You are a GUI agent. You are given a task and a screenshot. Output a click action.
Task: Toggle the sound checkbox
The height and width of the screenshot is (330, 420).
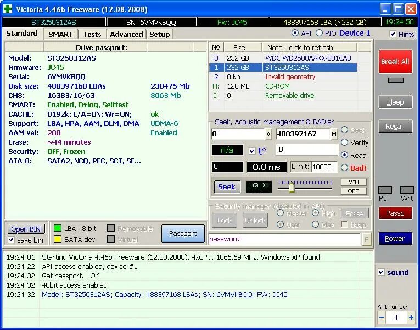tap(381, 272)
